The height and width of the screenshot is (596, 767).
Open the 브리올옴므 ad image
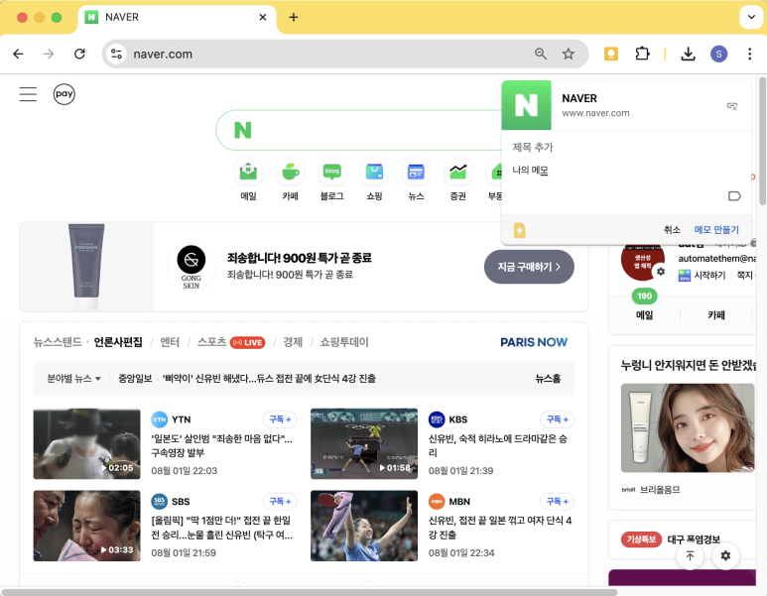pyautogui.click(x=688, y=427)
